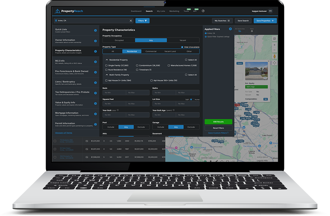This screenshot has height=216, width=330.
Task: Click the map layers icon
Action: point(275,39)
